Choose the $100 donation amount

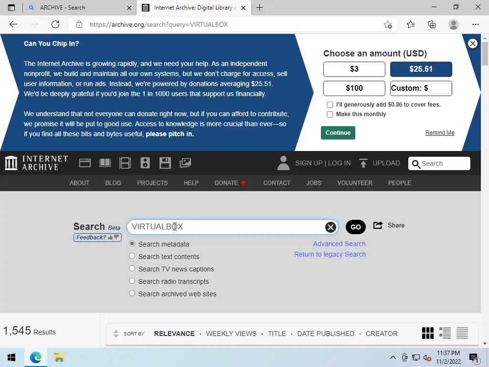click(x=354, y=88)
